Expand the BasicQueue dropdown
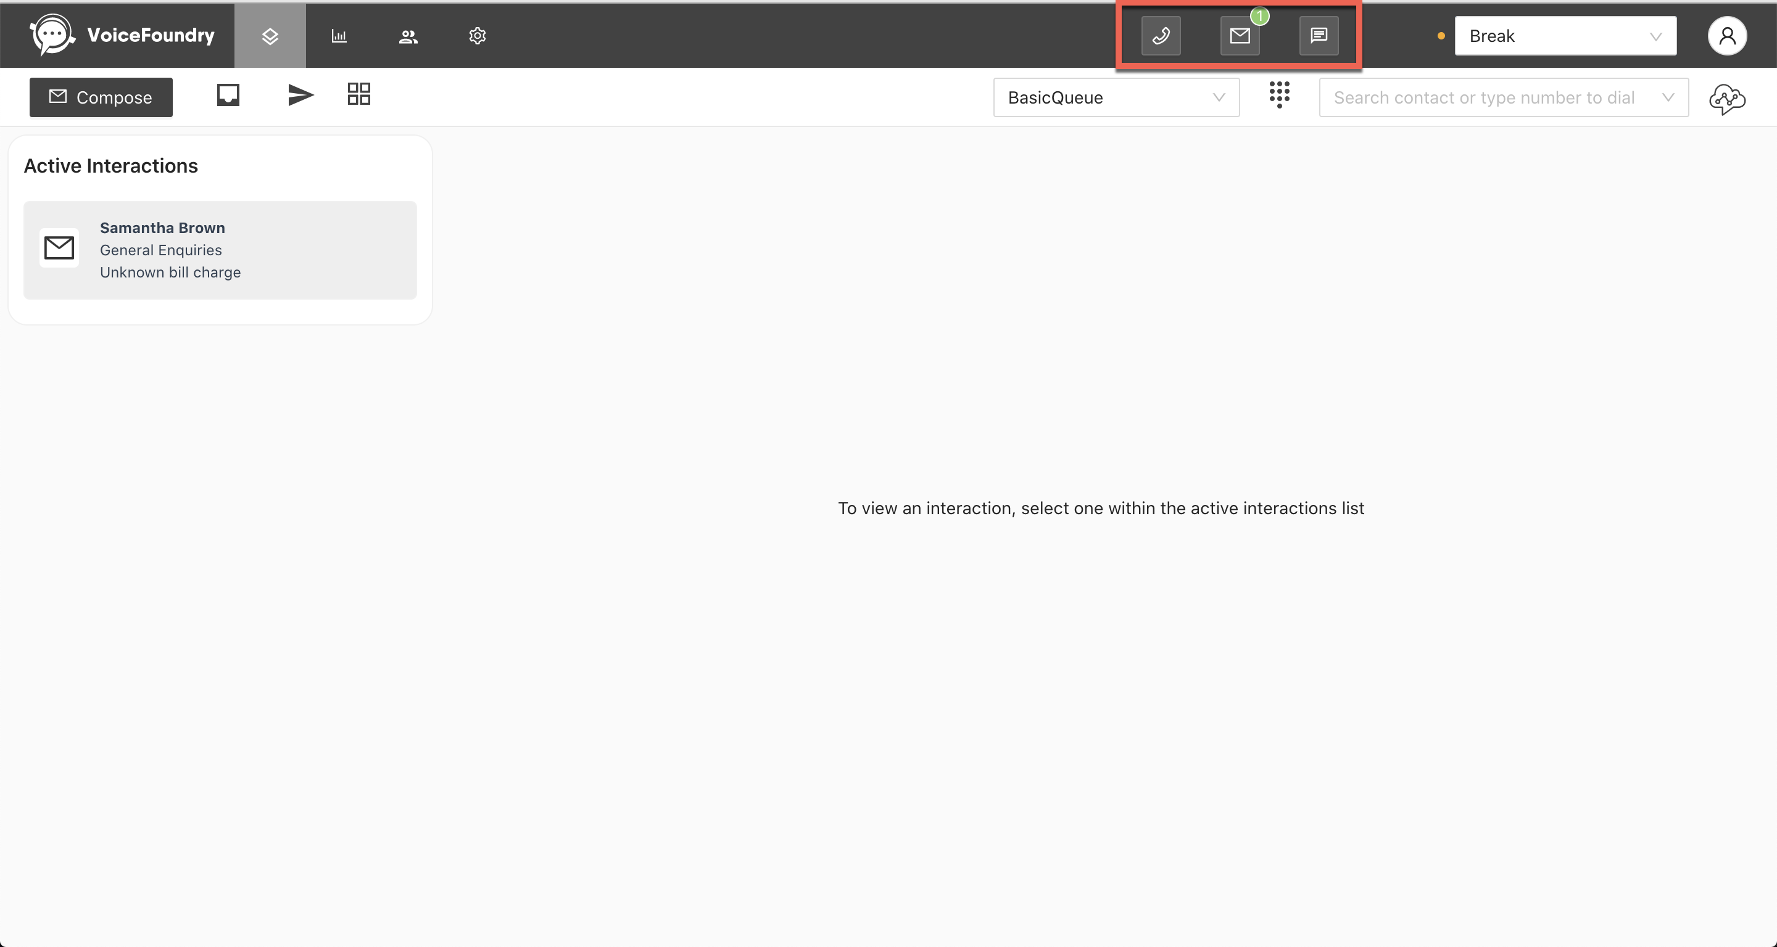This screenshot has width=1777, height=947. pyautogui.click(x=1116, y=97)
